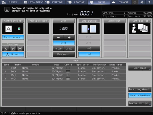This screenshot has height=115, width=153.
Task: Click the Cant. arch. 99.382% indicator
Action: tap(140, 16)
